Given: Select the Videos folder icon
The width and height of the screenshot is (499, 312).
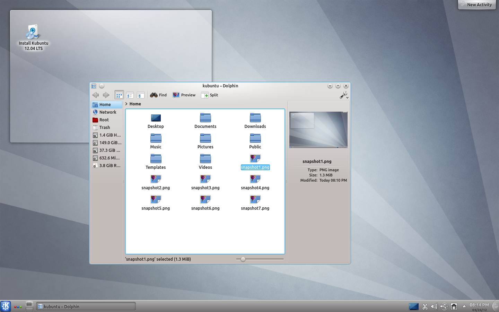Looking at the screenshot, I should tap(205, 159).
